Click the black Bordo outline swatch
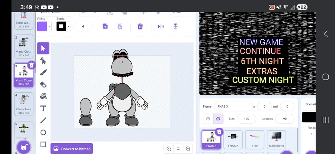Screen dimensions: 335x154 [x=61, y=26]
